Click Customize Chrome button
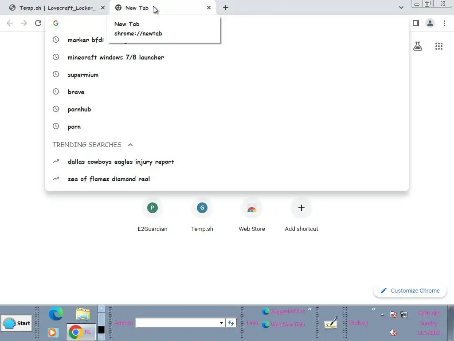This screenshot has width=454, height=341. coord(410,290)
